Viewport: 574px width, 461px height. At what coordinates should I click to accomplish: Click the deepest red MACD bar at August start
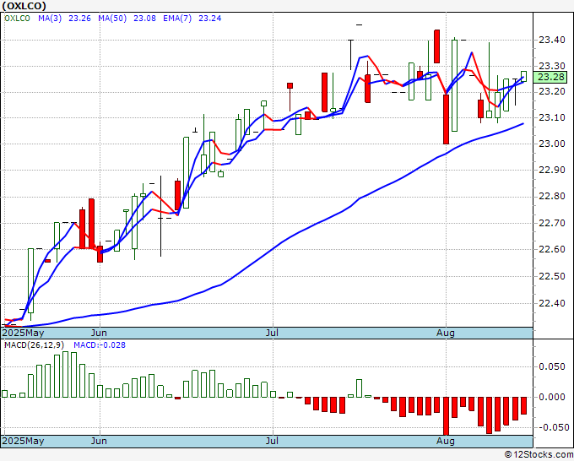coord(446,416)
